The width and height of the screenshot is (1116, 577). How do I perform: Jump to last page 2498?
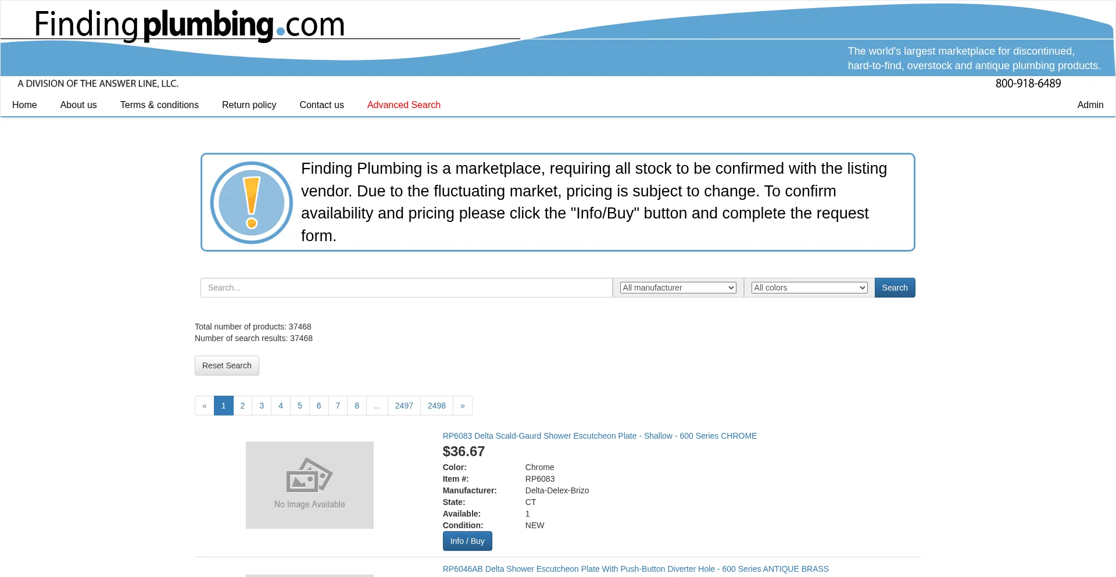(x=437, y=406)
